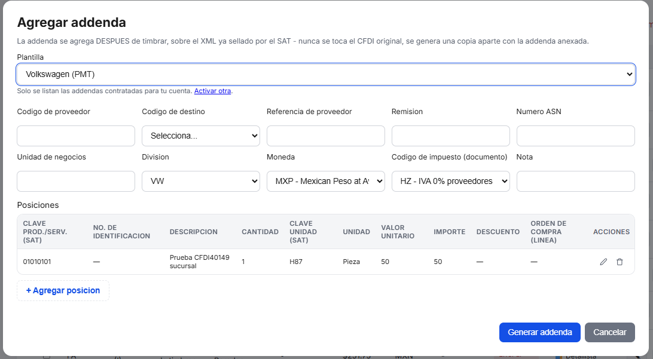Click the H87 unit key cell

295,262
